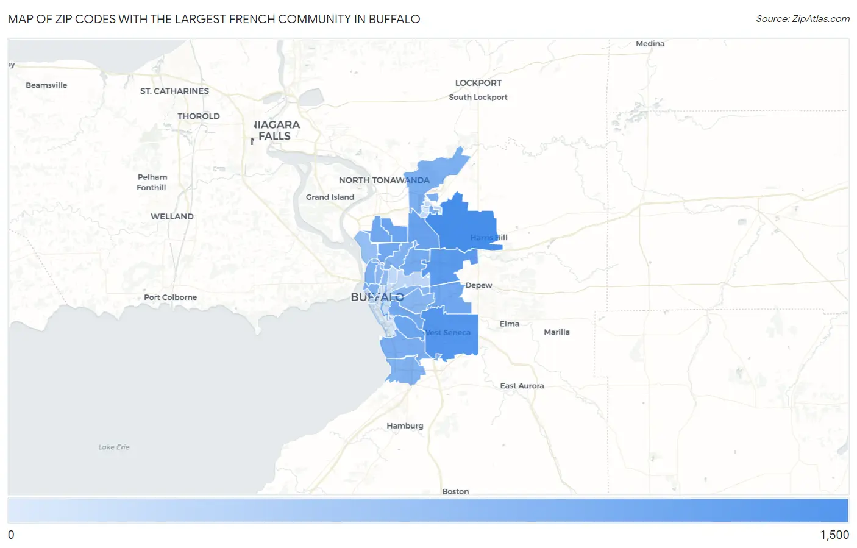857x548 pixels.
Task: Click the legend maximum value 1,500
Action: [x=834, y=535]
